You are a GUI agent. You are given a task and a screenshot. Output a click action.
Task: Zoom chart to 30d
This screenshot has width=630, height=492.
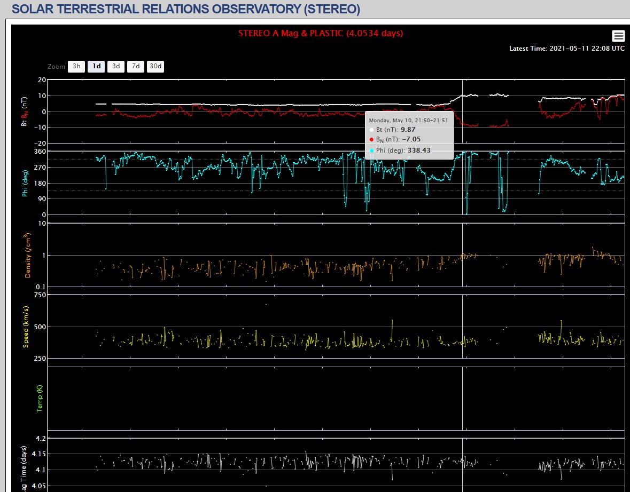(155, 66)
